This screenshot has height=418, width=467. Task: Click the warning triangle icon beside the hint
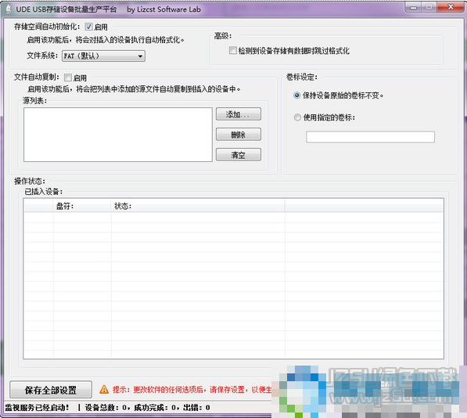(x=104, y=389)
